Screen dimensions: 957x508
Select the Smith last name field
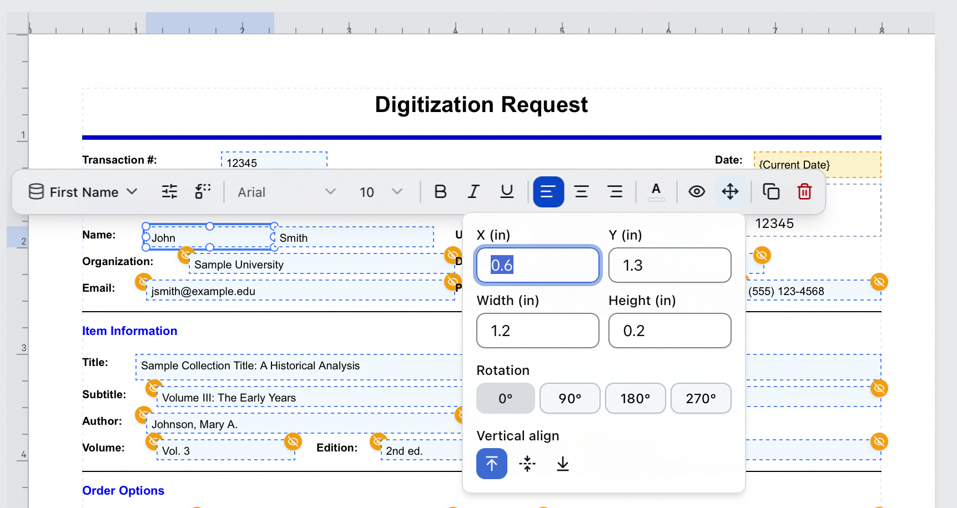pyautogui.click(x=354, y=237)
